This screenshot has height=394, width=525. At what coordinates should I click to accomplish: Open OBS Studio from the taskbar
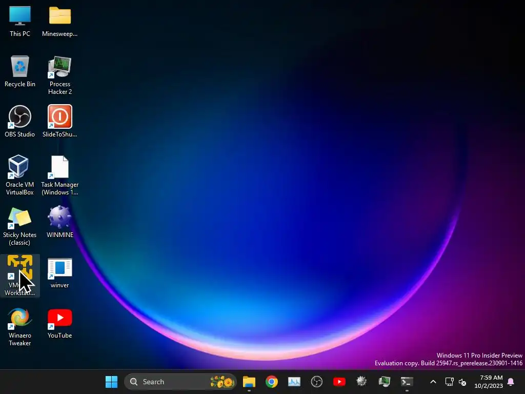(x=317, y=382)
